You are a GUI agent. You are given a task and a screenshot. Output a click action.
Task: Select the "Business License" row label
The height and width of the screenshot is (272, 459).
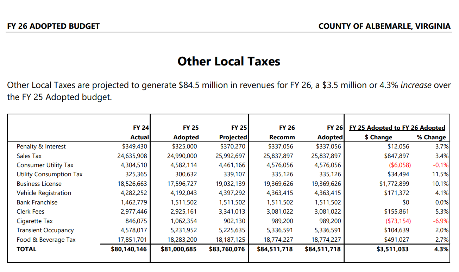pos(39,184)
